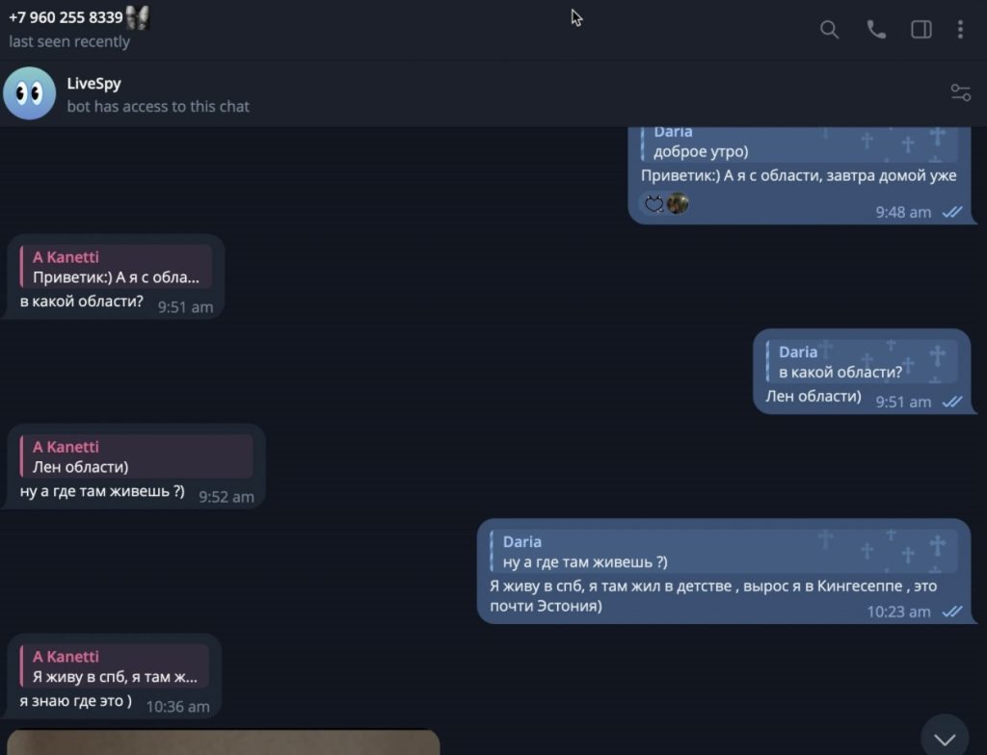This screenshot has height=755, width=987.
Task: Start a voice call with the contact
Action: [x=876, y=30]
